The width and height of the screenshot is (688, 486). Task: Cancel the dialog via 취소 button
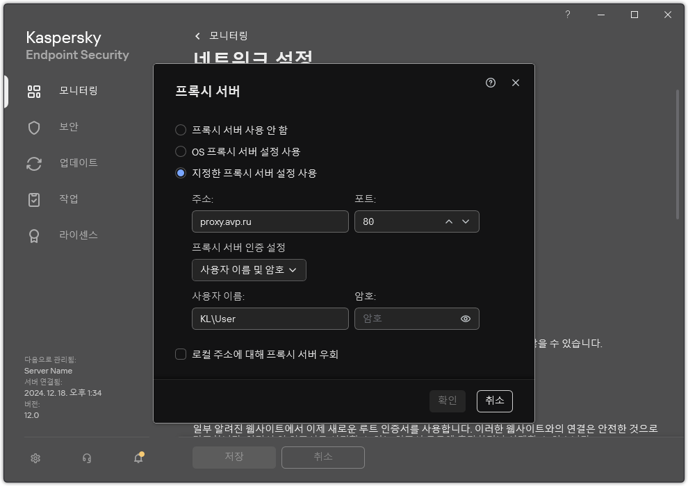[493, 401]
